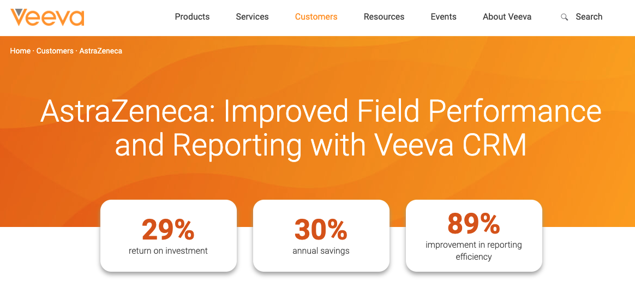Open the Services menu
Viewport: 635px width, 293px height.
tap(252, 17)
